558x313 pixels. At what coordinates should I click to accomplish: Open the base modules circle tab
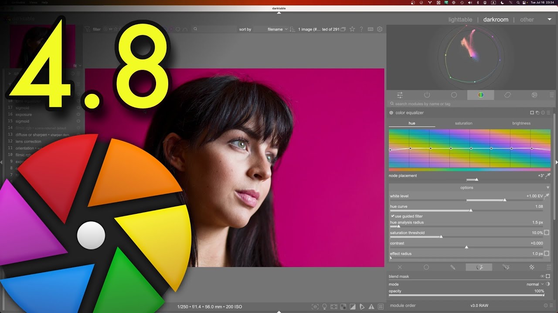pyautogui.click(x=454, y=95)
